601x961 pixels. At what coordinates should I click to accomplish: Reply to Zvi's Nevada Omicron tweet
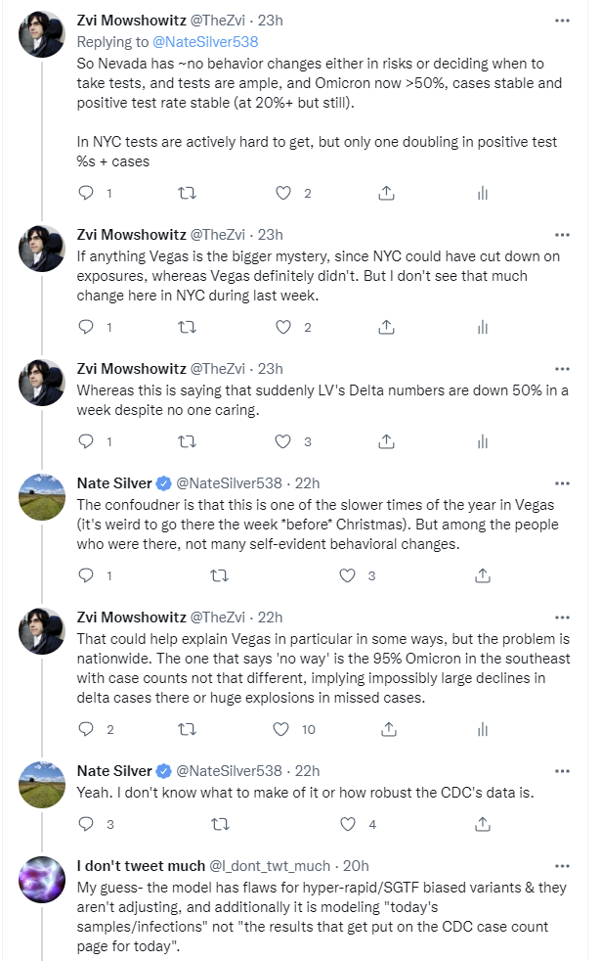(x=85, y=193)
